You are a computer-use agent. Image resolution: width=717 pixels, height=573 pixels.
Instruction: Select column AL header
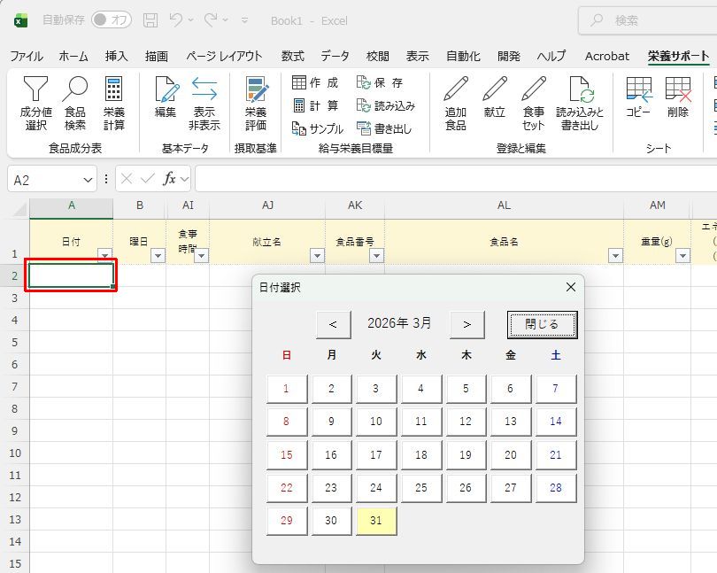504,205
